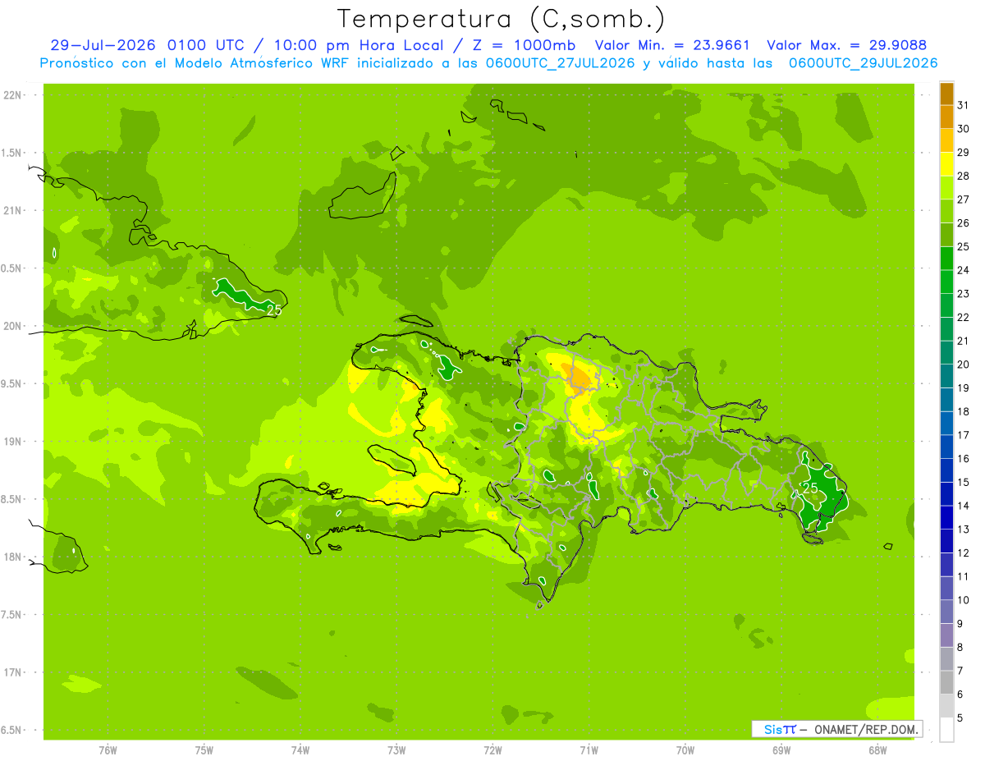Select the 'Valor Max. = 29.9088' value

click(x=846, y=45)
